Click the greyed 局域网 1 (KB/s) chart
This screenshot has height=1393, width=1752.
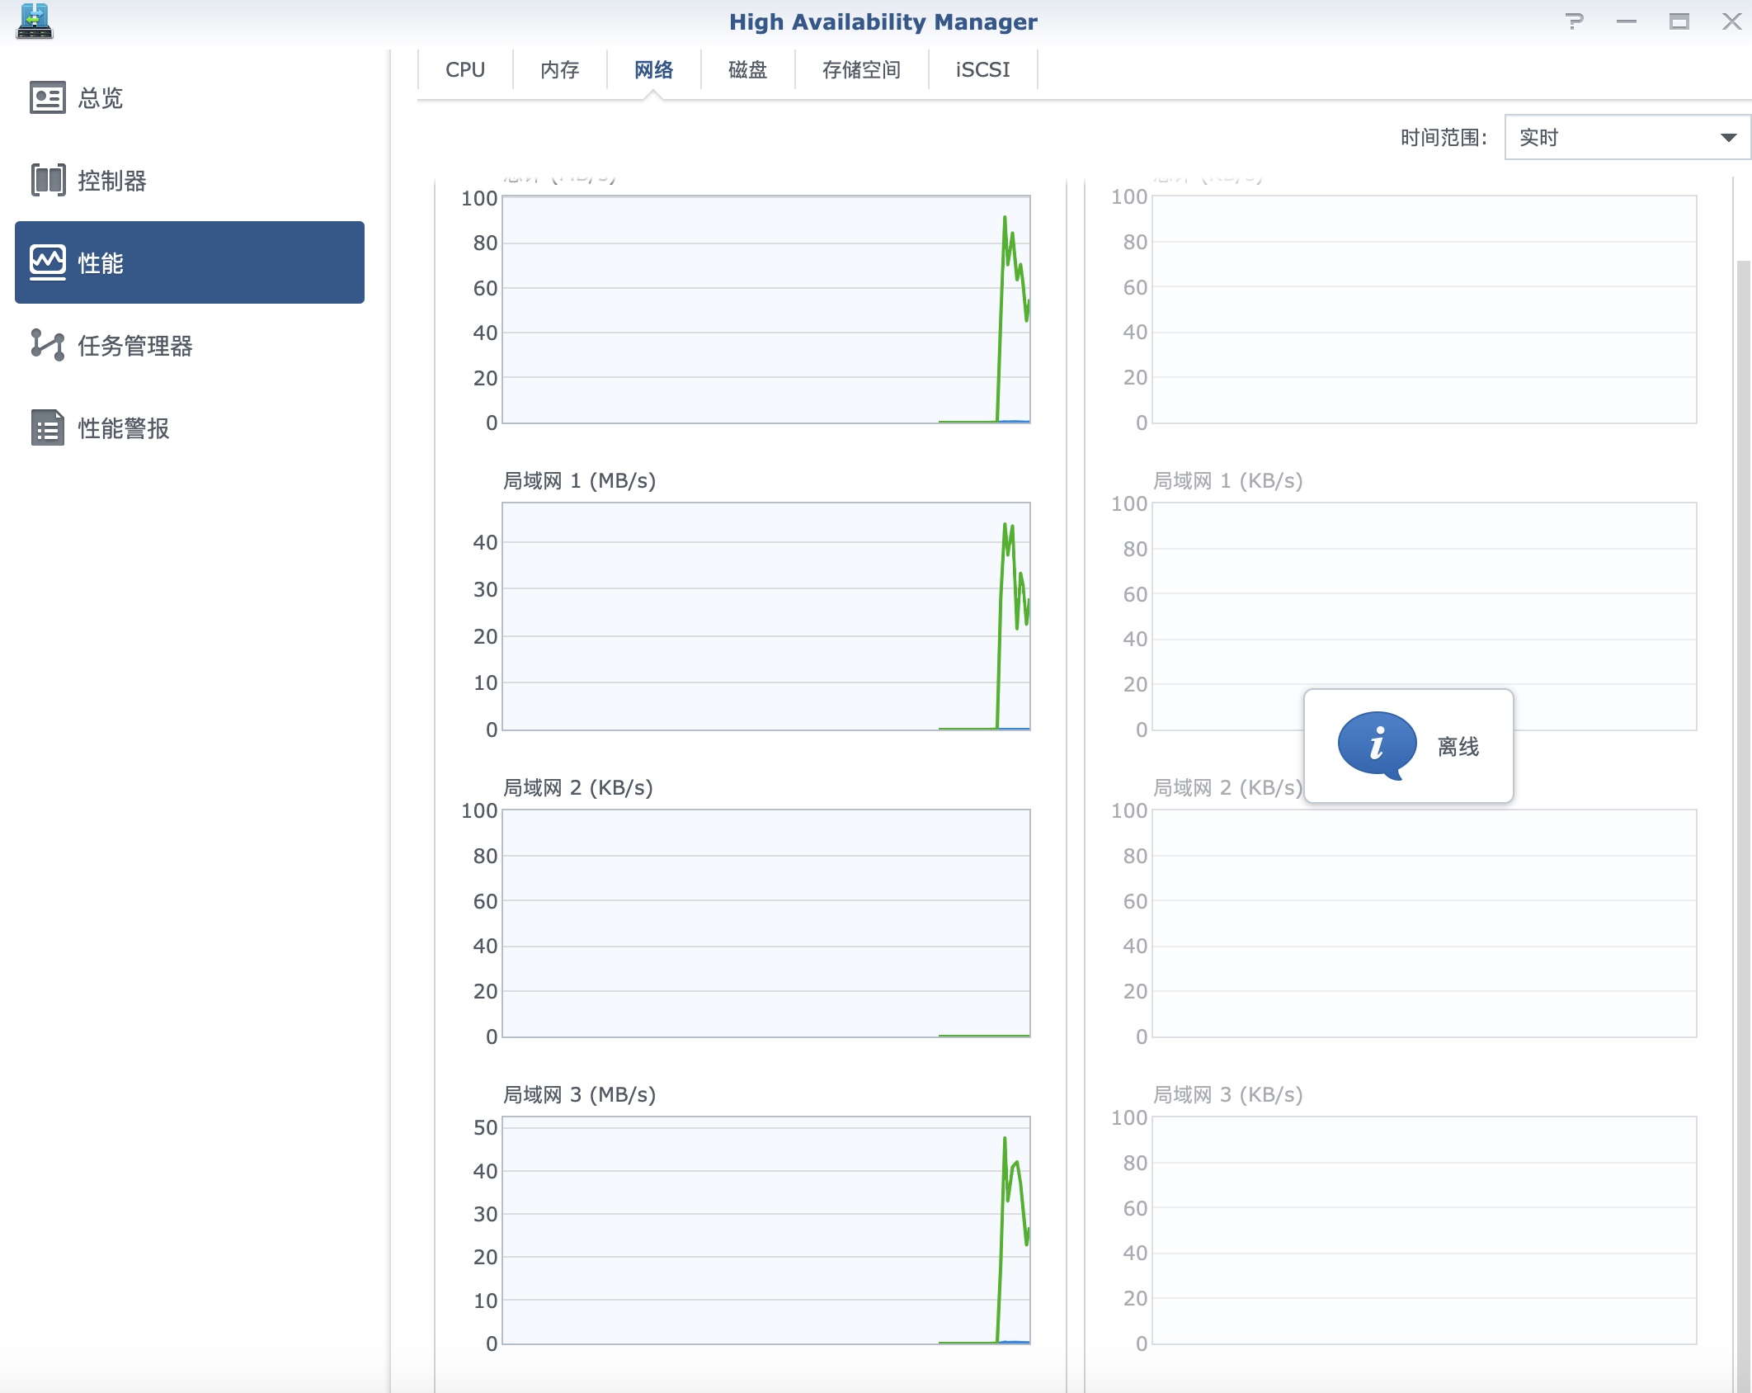coord(1425,616)
